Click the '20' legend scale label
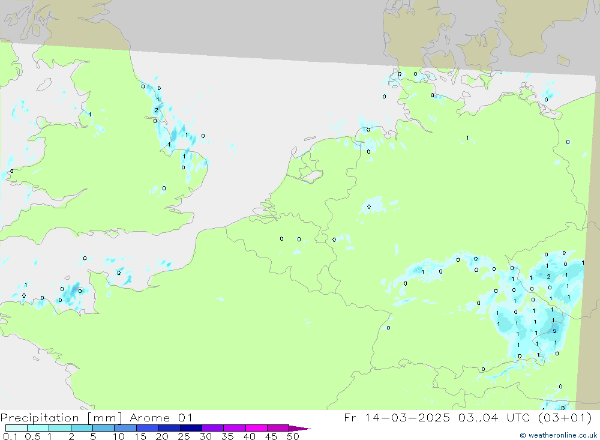The width and height of the screenshot is (600, 440). coord(162,436)
